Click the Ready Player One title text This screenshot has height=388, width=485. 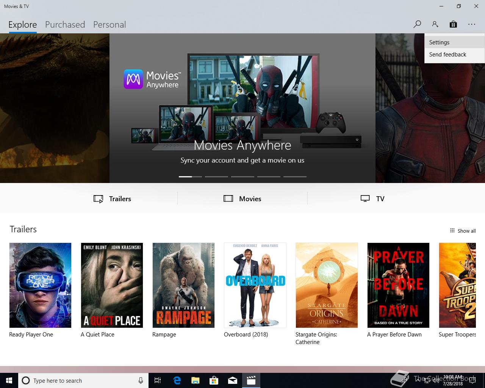31,335
